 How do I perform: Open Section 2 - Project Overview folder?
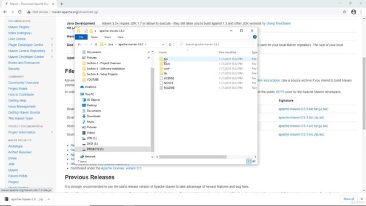[104, 63]
